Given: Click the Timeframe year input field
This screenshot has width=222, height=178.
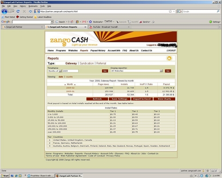Looking at the screenshot, I should [x=70, y=71].
